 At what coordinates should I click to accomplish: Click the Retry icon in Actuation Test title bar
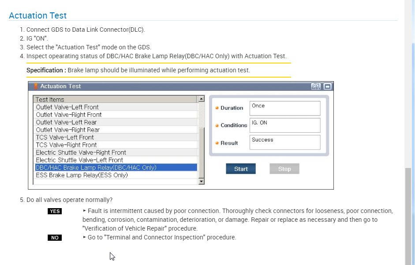316,86
